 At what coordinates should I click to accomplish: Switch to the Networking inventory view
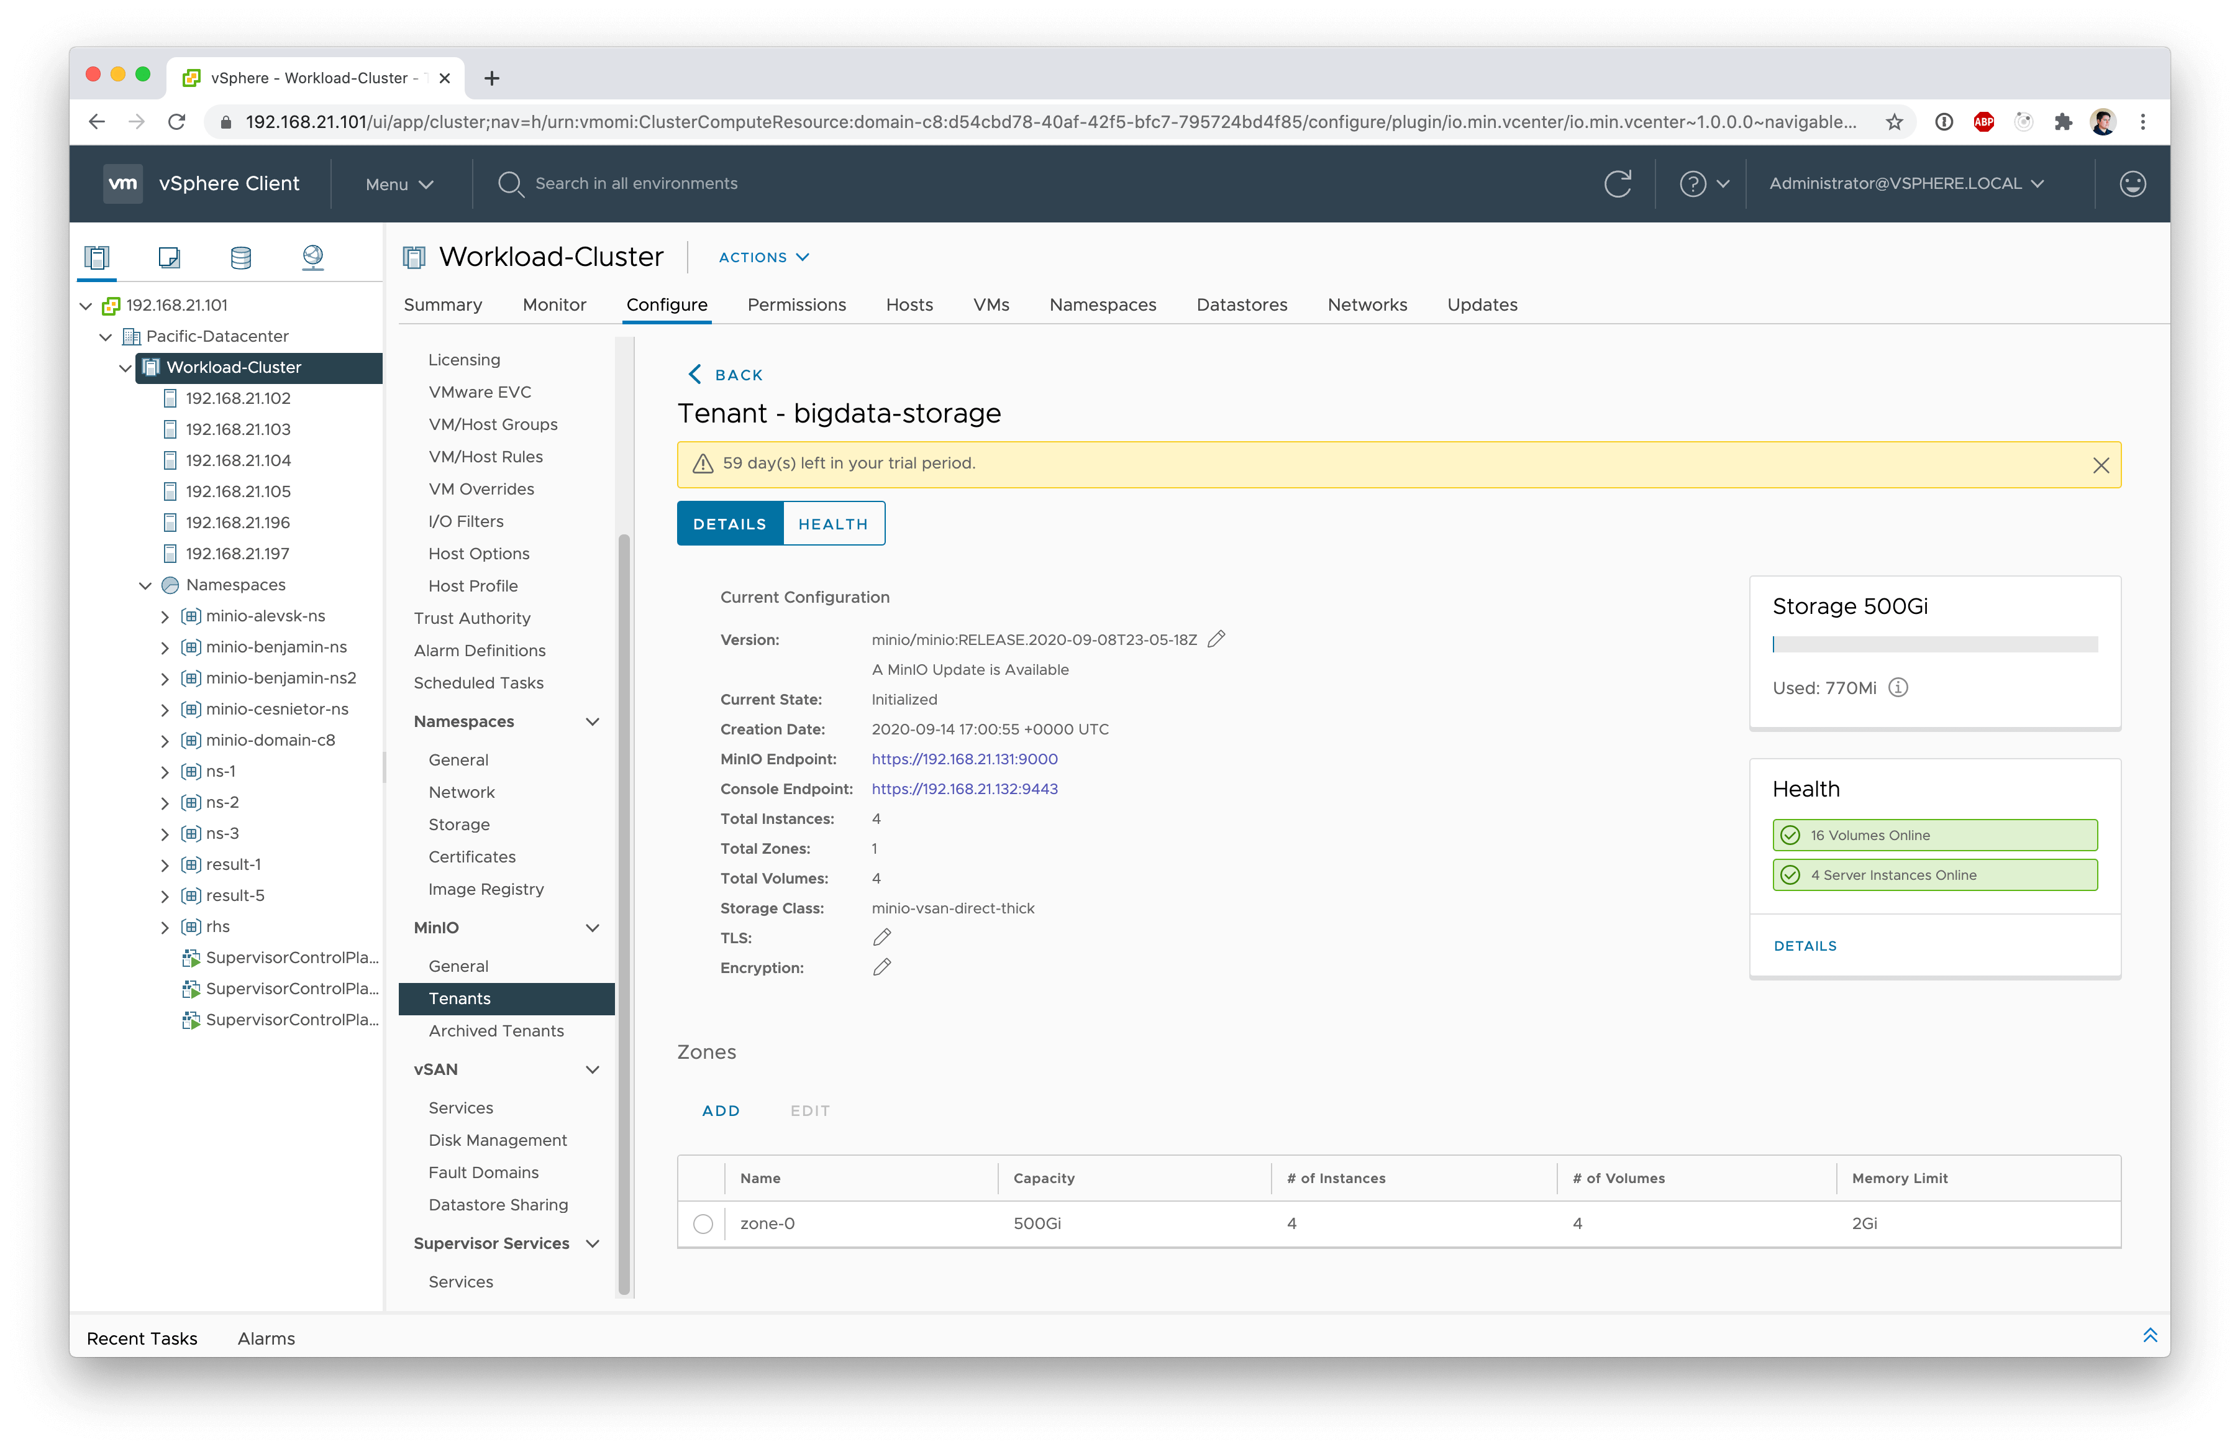[x=313, y=257]
